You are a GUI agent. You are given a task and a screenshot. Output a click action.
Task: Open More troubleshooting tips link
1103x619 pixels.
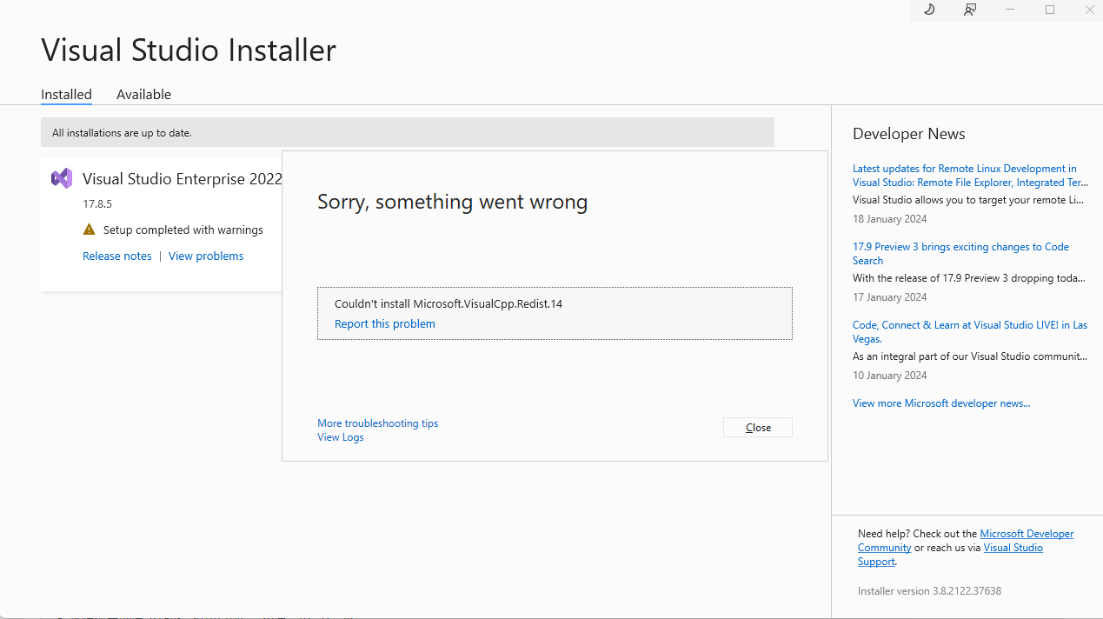(x=377, y=423)
